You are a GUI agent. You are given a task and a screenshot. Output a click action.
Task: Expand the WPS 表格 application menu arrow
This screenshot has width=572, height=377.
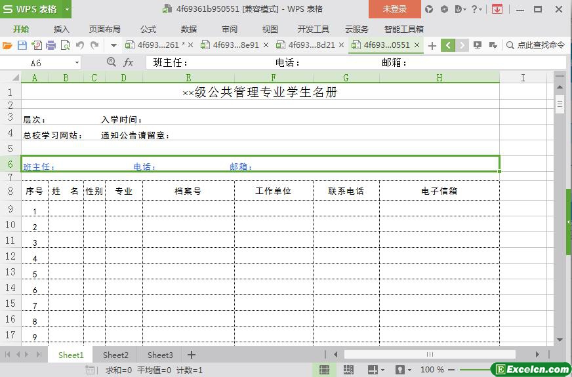coord(67,9)
